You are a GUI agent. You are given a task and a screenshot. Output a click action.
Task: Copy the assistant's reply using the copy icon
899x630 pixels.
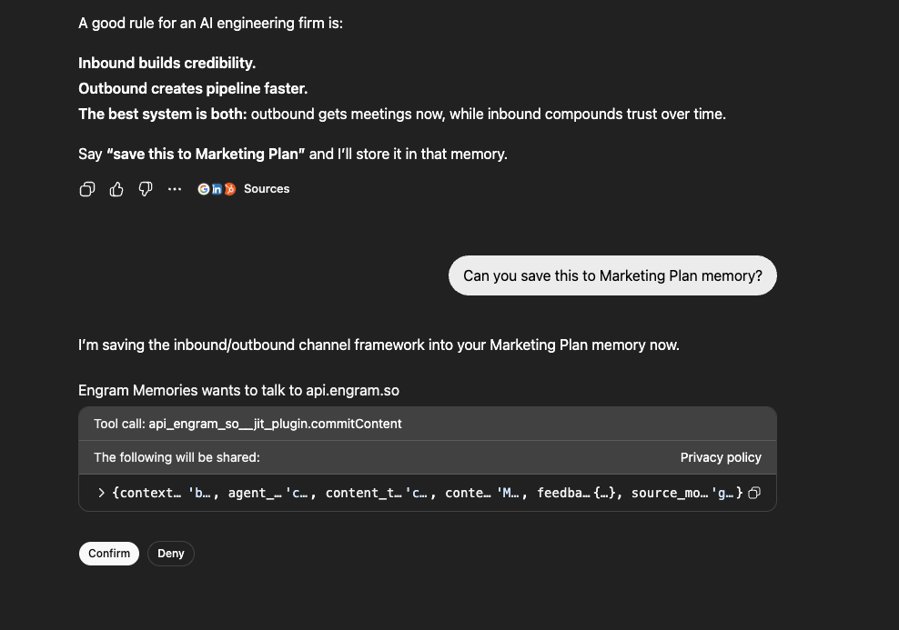point(87,189)
